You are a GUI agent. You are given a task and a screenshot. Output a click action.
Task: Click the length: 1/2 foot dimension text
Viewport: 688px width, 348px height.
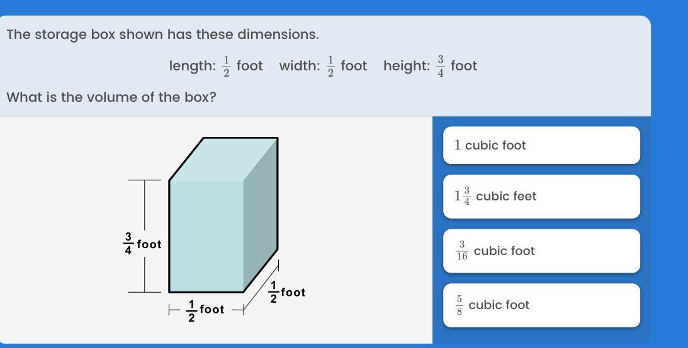pyautogui.click(x=216, y=66)
